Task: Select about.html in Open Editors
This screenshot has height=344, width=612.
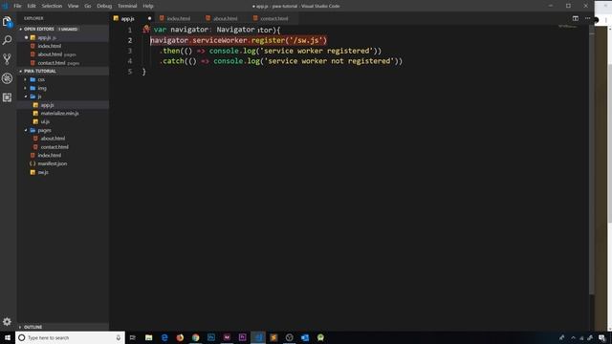Action: point(63,54)
